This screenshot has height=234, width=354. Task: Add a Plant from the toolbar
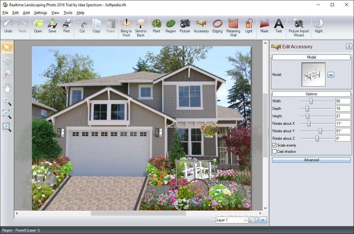[156, 26]
